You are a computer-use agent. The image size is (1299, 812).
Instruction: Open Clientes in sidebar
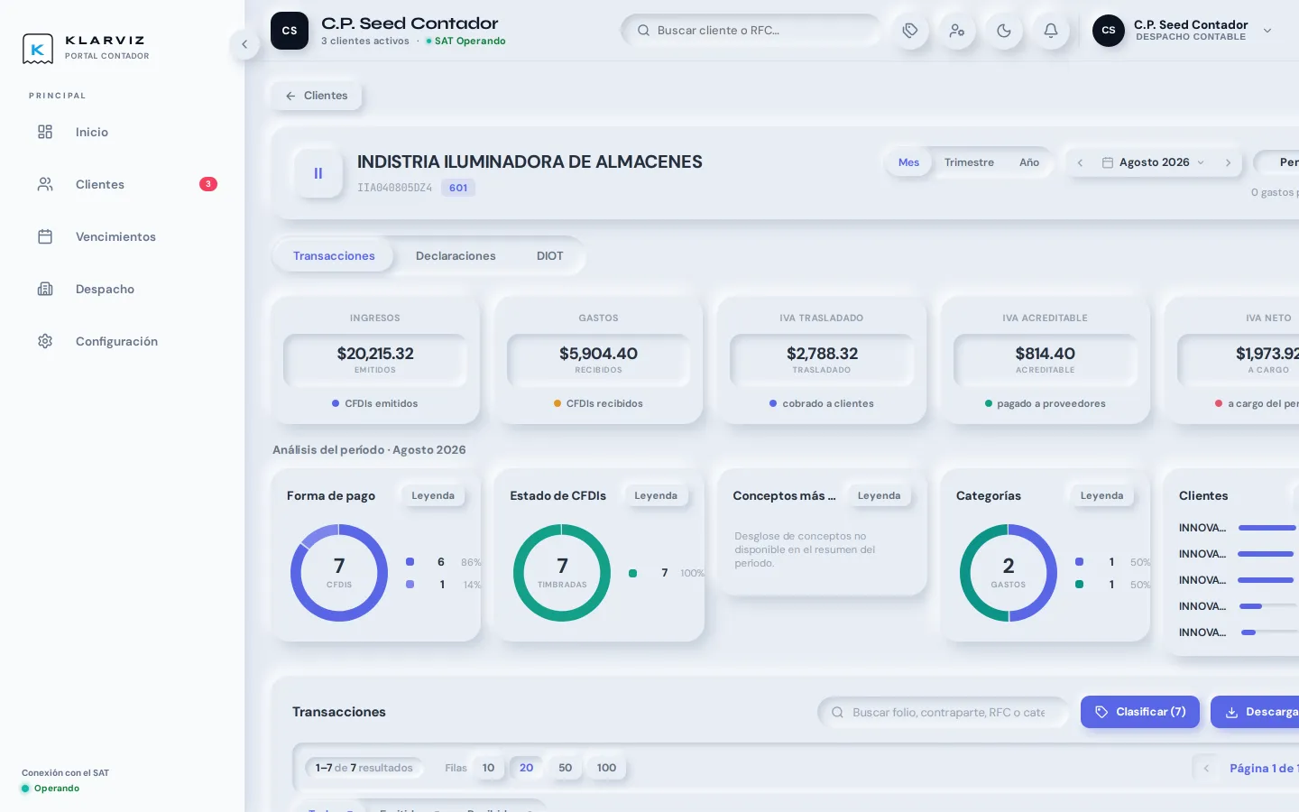(x=122, y=185)
